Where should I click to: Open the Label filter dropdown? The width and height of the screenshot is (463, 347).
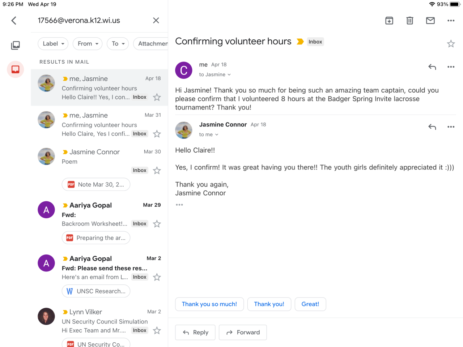[53, 44]
